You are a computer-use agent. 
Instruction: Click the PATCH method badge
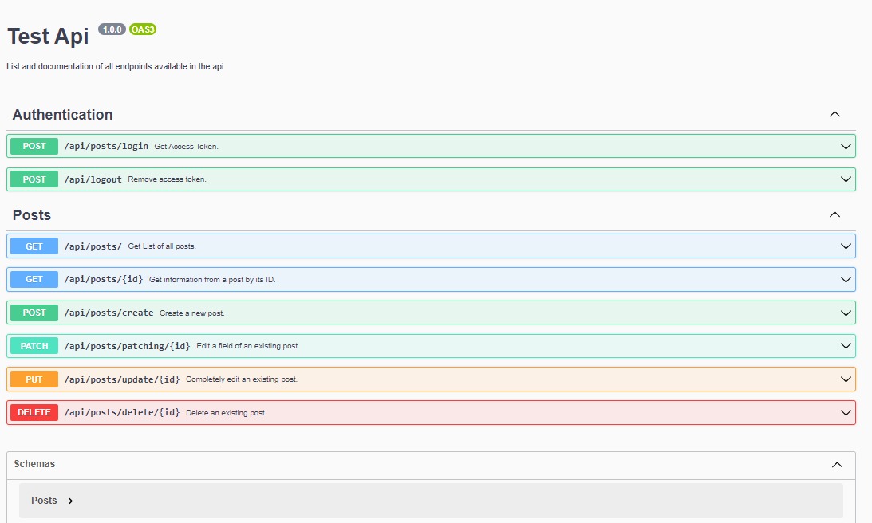pyautogui.click(x=34, y=346)
